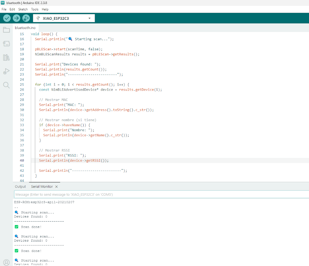Click line number 25 in the gutter
This screenshot has height=266, width=309.
[22, 85]
